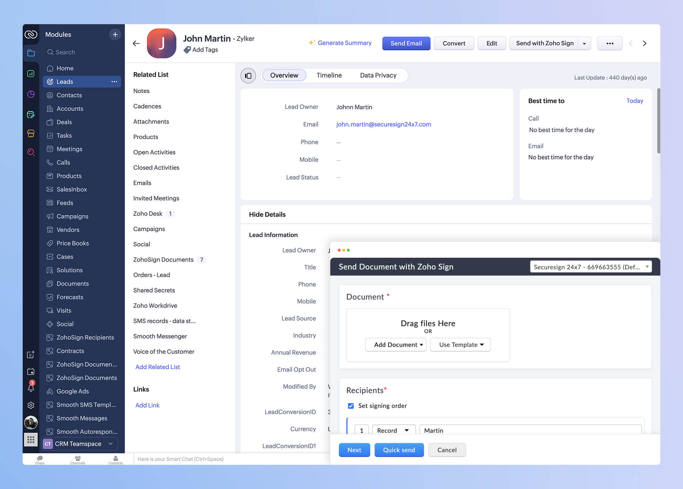Open the apps grid icon
683x489 pixels.
click(31, 439)
